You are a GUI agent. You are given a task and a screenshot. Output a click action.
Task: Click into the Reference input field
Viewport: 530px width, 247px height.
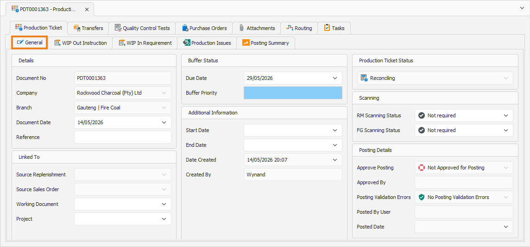pos(123,137)
